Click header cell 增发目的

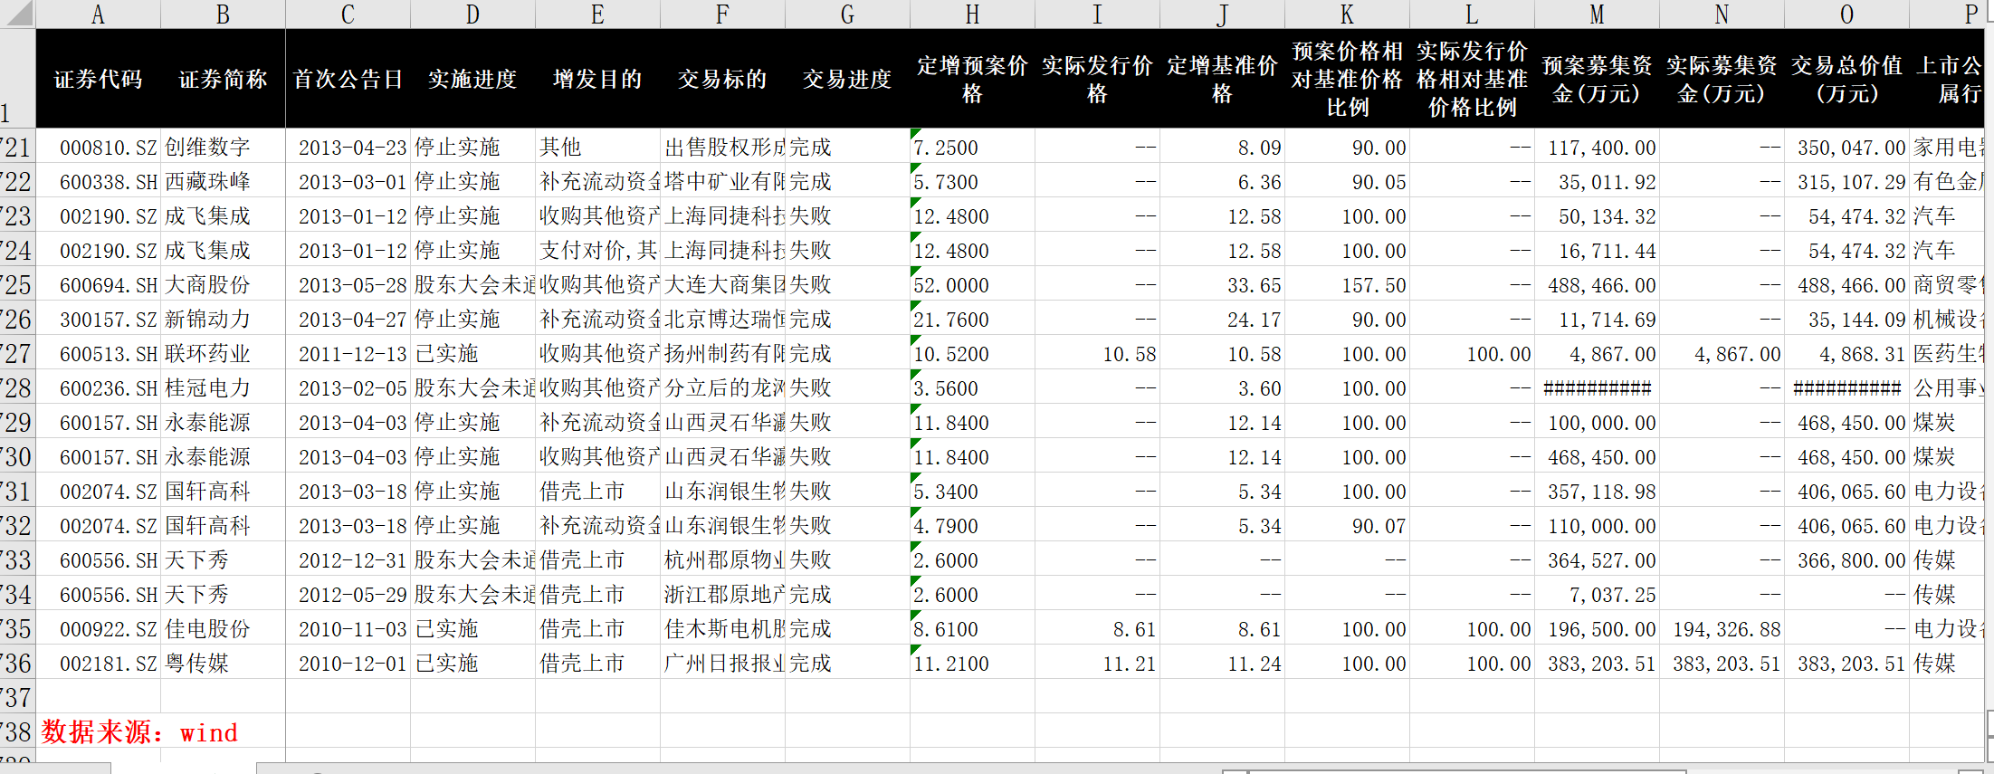click(x=597, y=79)
